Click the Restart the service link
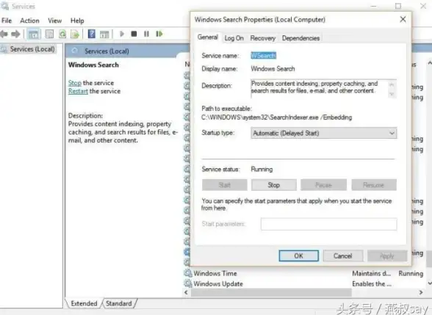 pyautogui.click(x=94, y=91)
